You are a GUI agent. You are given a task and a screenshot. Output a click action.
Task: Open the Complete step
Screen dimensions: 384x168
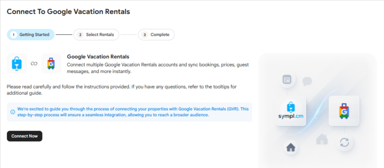[x=156, y=35]
